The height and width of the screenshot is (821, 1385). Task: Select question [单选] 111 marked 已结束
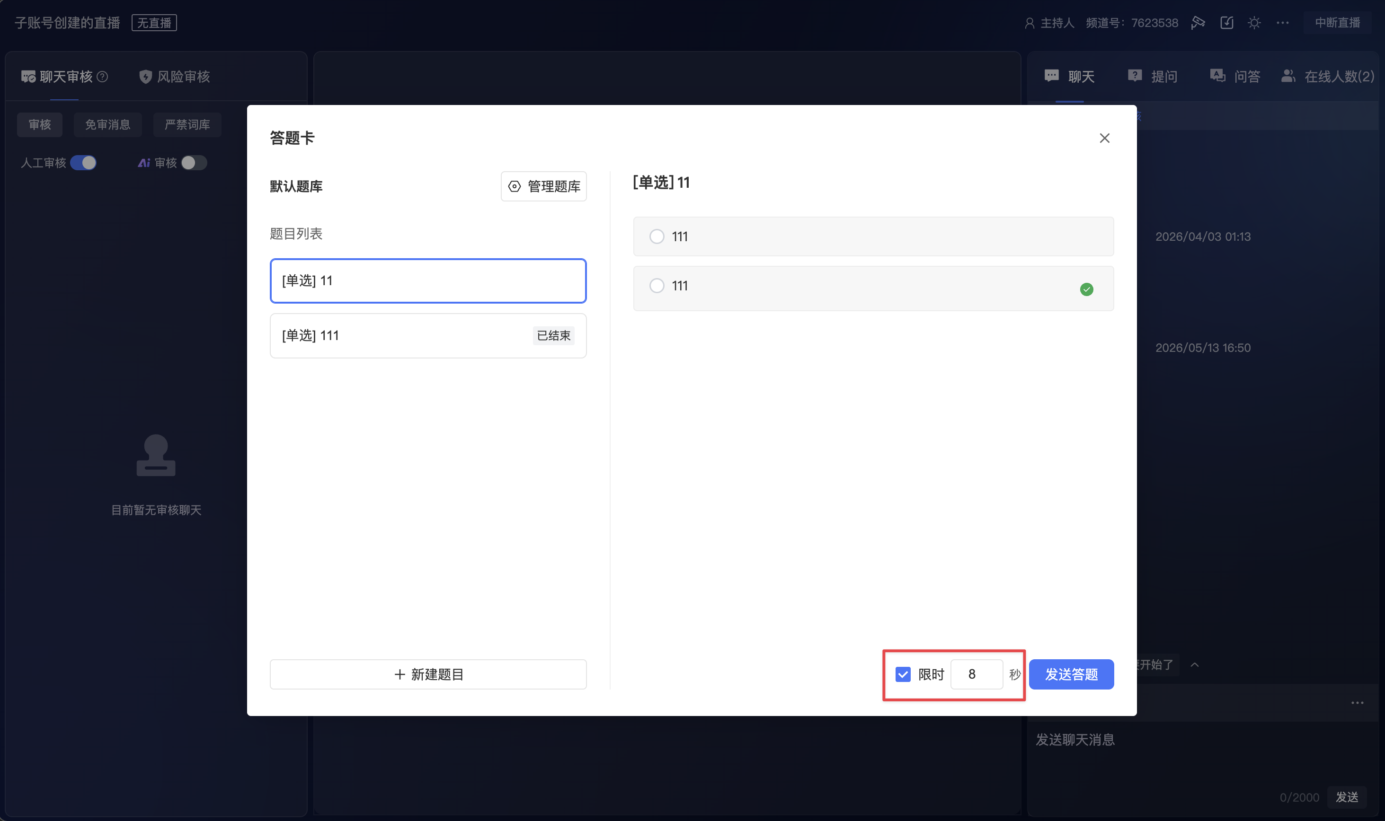click(428, 336)
